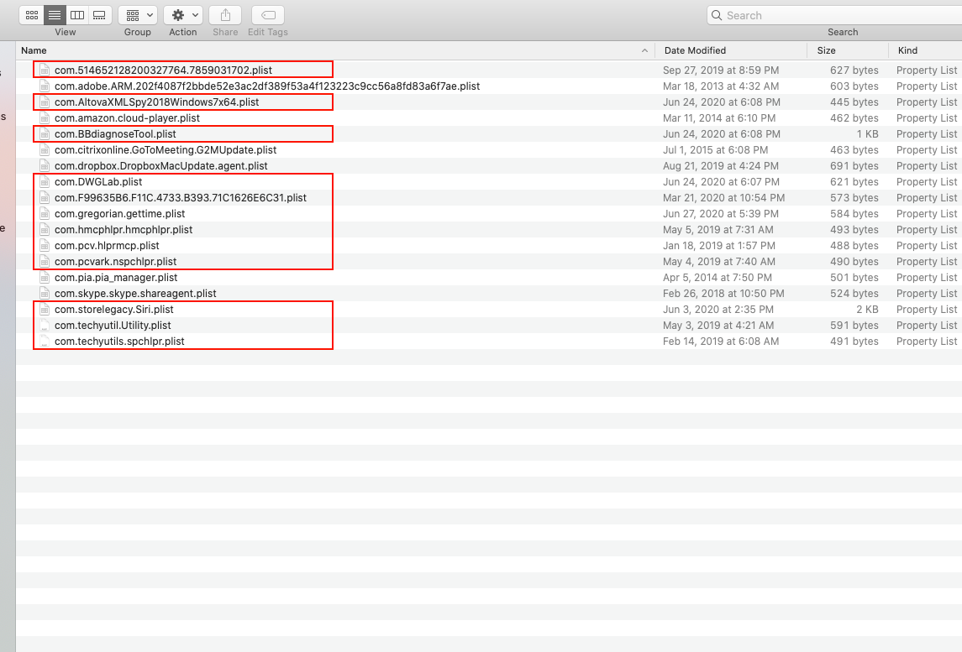The height and width of the screenshot is (652, 962).
Task: Click file icon of com.skype.skype.shareagent.plist
Action: click(x=45, y=293)
